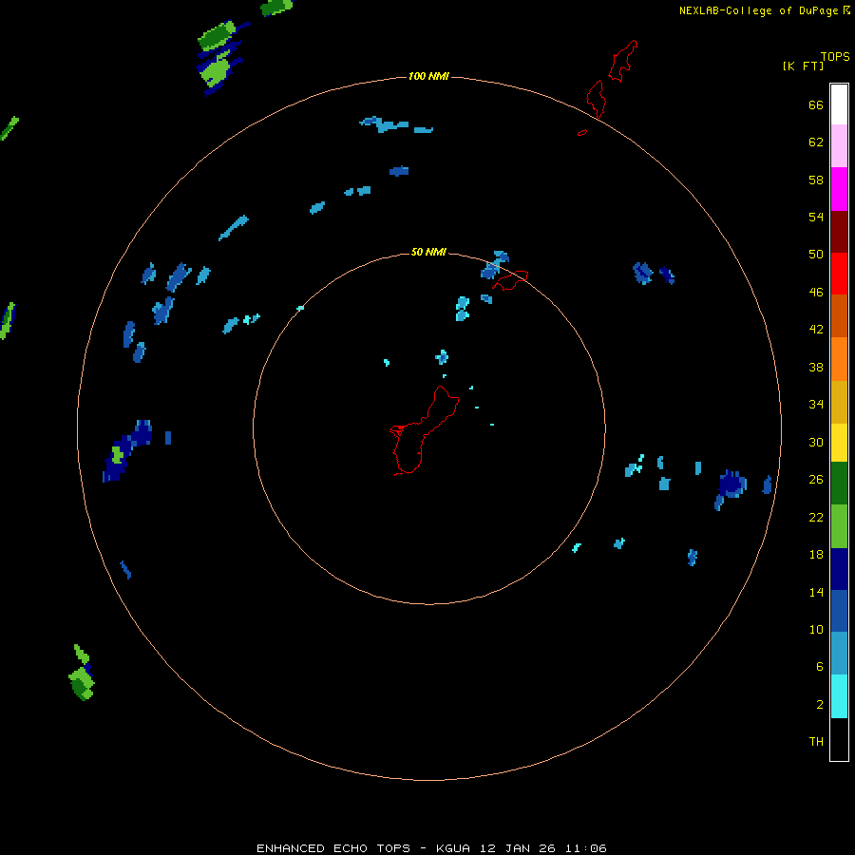Image resolution: width=855 pixels, height=855 pixels.
Task: Click the legend value 46
Action: click(x=816, y=293)
